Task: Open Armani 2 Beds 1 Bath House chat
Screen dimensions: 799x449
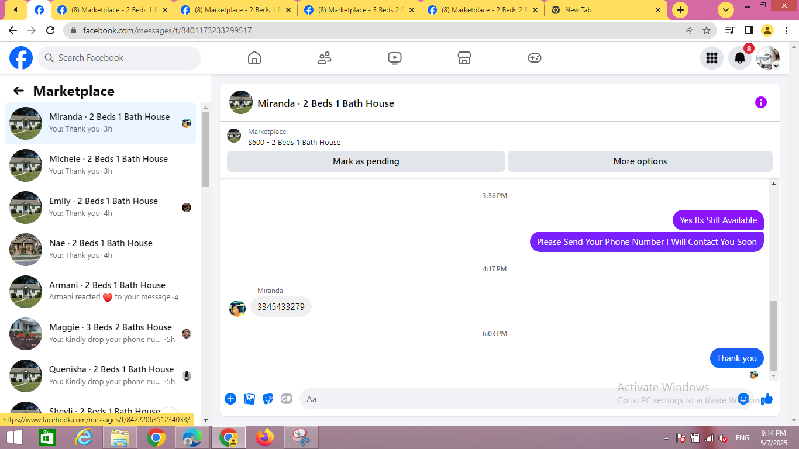Action: (x=100, y=292)
